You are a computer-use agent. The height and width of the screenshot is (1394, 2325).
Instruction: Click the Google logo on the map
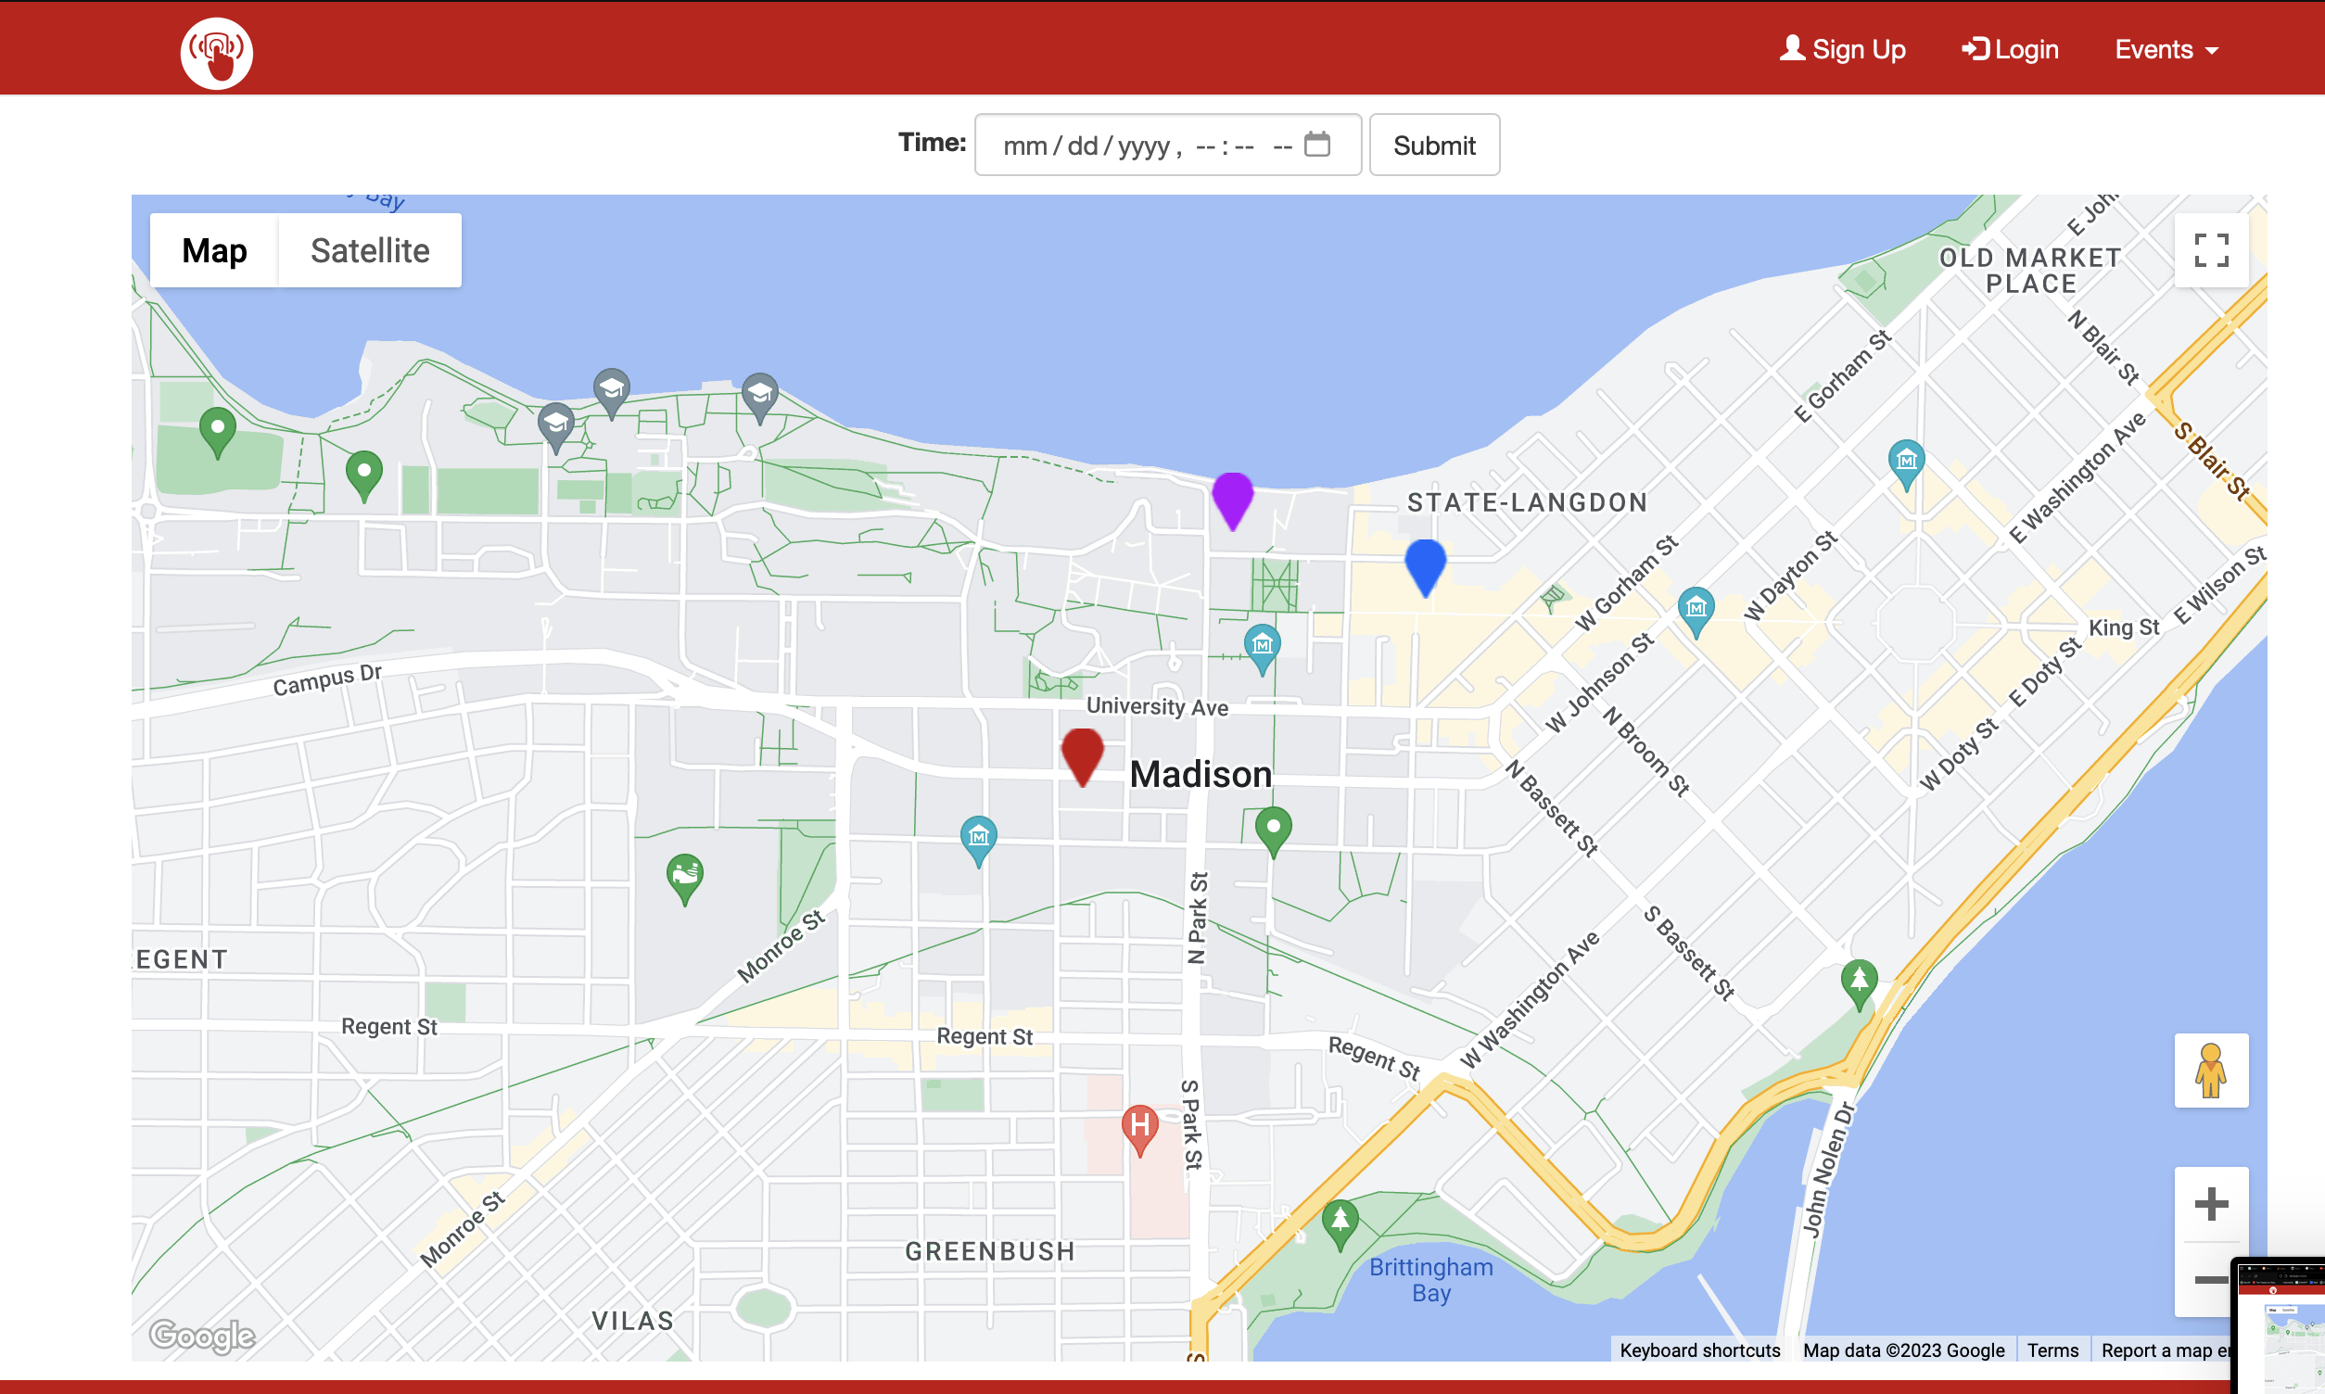coord(202,1334)
